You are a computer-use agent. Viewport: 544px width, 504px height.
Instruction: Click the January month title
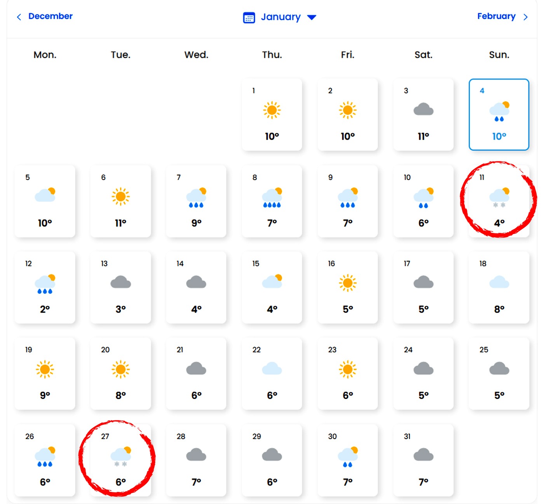coord(281,17)
